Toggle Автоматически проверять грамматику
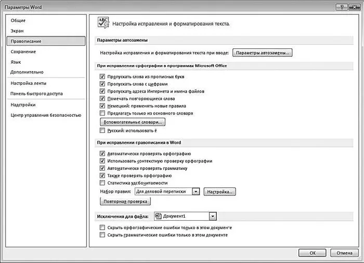The image size is (364, 263). (x=102, y=168)
